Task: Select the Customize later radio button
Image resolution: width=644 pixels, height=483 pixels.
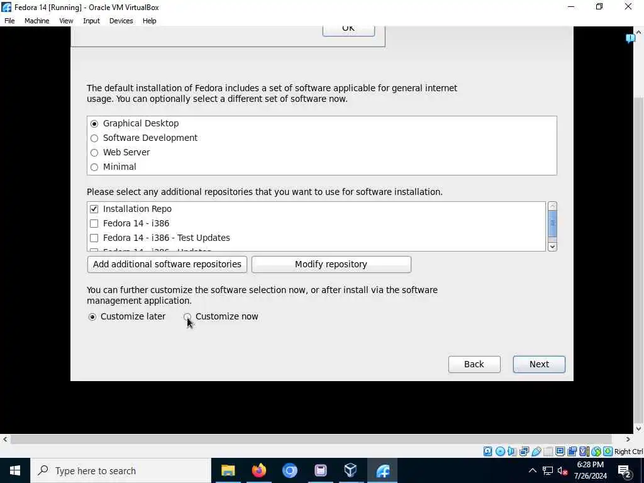Action: click(92, 317)
